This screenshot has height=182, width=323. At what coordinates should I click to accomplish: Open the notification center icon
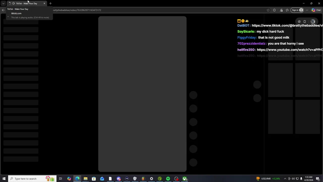tap(318, 179)
